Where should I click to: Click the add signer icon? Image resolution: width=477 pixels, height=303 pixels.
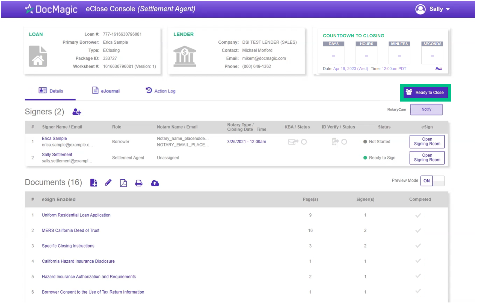(77, 112)
